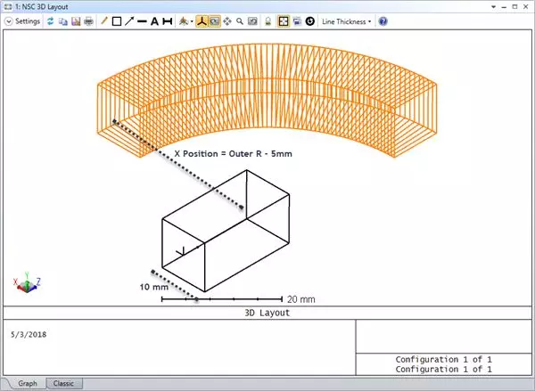Switch to the Graph tab
535x391 pixels.
[x=27, y=383]
